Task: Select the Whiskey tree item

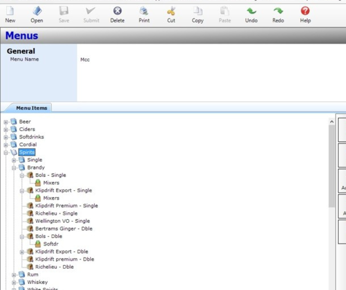Action: click(37, 282)
